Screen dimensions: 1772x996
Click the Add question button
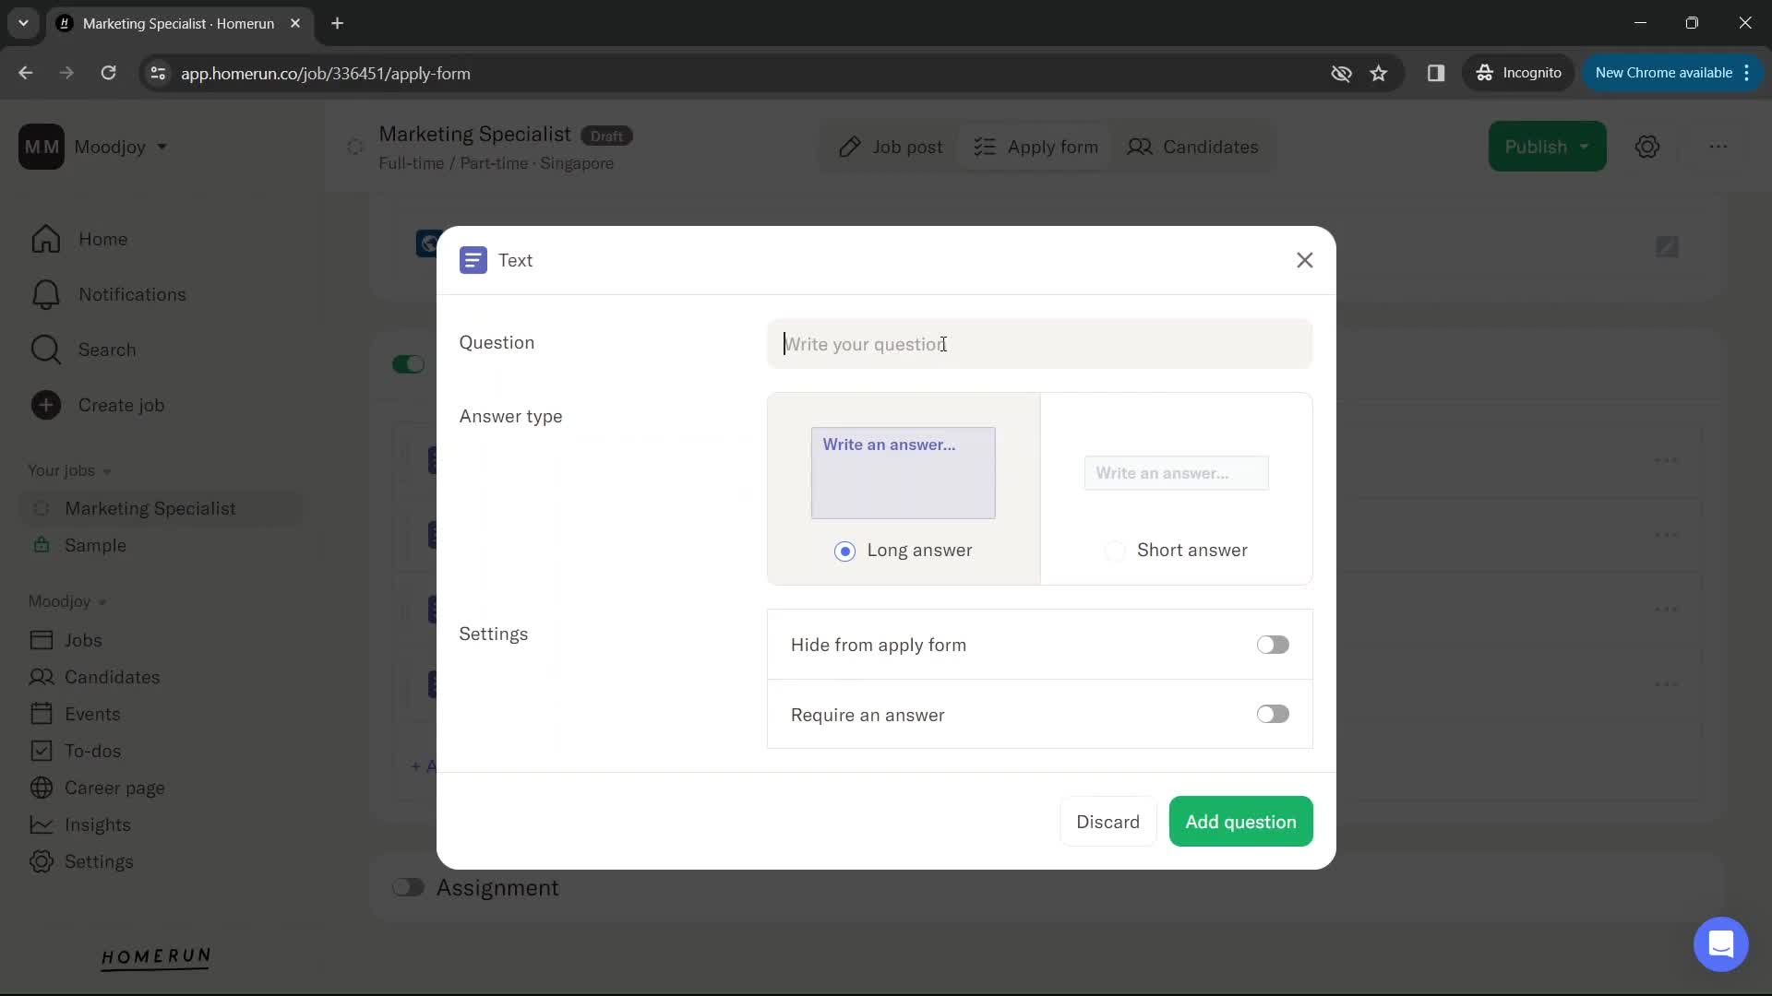click(x=1241, y=821)
